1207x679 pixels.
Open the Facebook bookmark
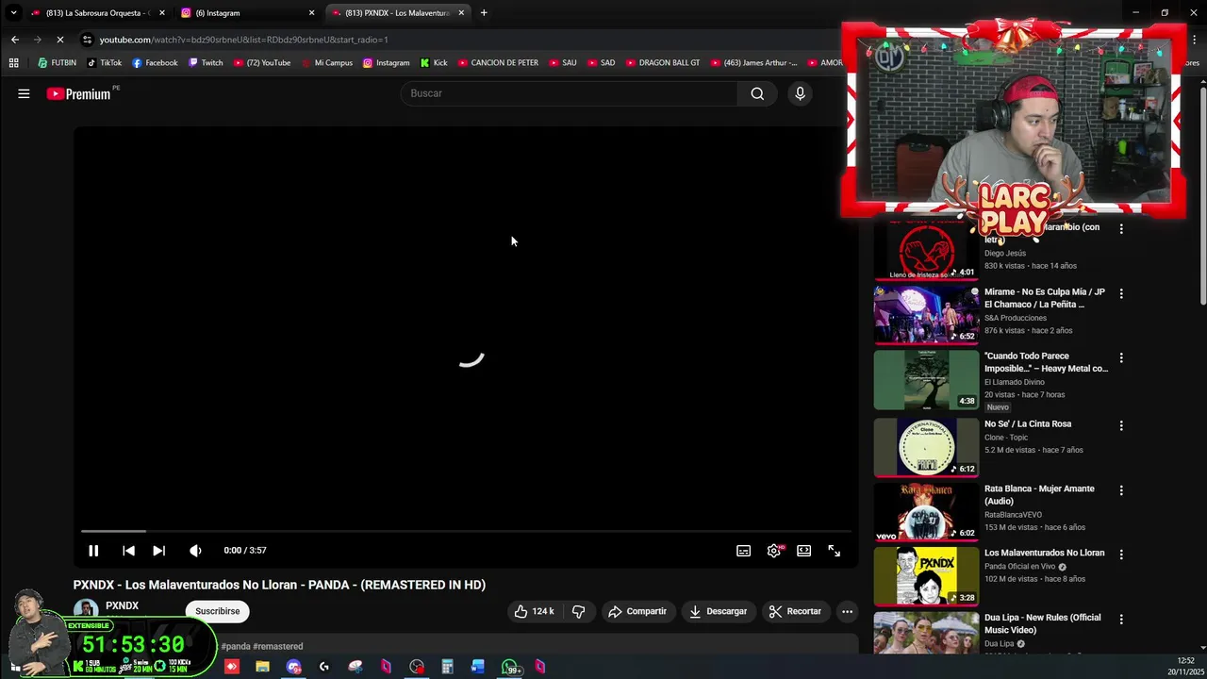click(x=155, y=63)
